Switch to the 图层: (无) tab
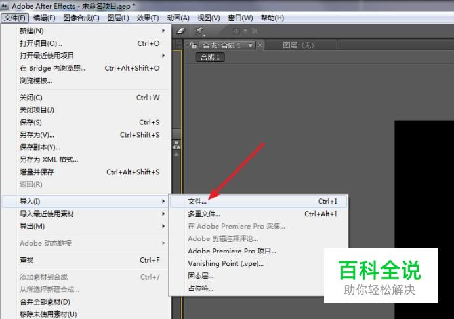The height and width of the screenshot is (319, 454). tap(299, 45)
